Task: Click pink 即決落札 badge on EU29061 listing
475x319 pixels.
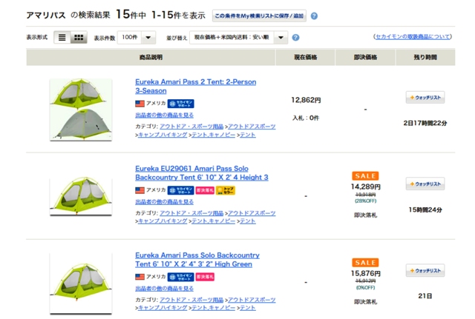Action: tap(205, 190)
